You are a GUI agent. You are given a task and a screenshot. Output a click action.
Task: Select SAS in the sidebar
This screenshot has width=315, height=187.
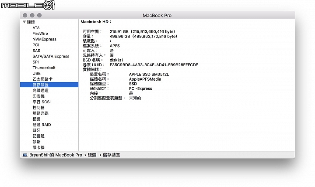tap(36, 51)
